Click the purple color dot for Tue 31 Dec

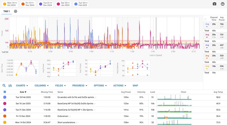[5, 110]
